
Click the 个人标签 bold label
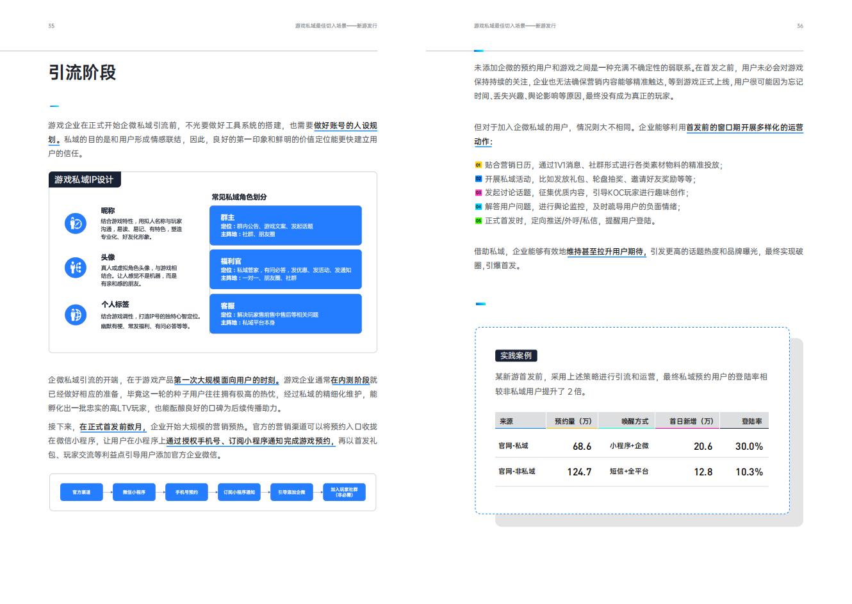click(115, 305)
